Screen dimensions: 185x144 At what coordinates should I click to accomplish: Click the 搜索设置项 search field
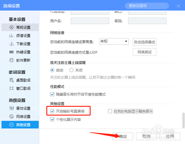(147, 6)
